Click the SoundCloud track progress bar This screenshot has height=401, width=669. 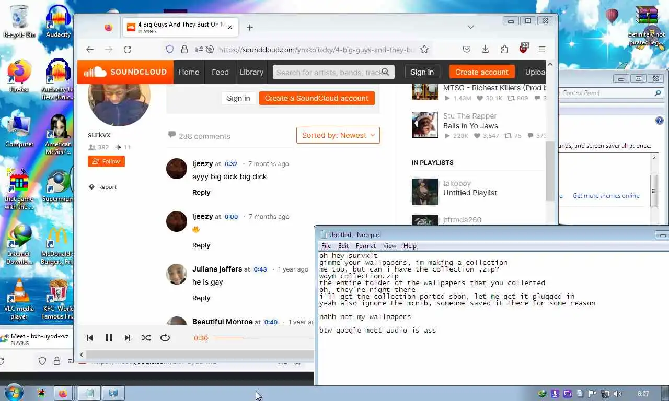pyautogui.click(x=263, y=338)
